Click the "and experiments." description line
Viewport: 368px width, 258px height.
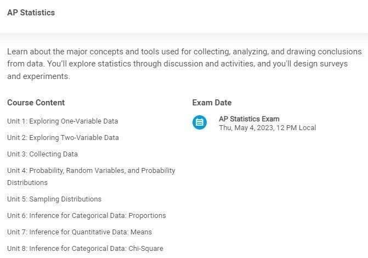38,77
